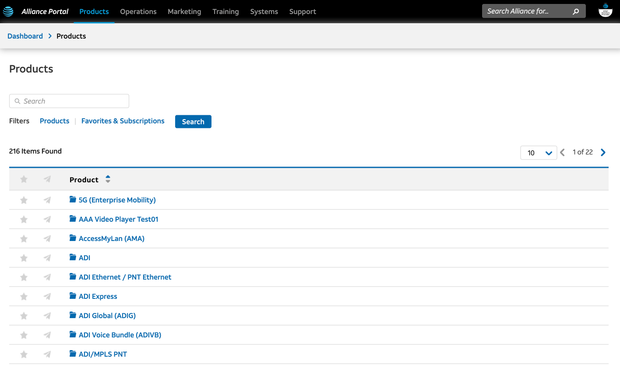Viewport: 620px width, 365px height.
Task: Click the plane icon in the table header
Action: pyautogui.click(x=47, y=179)
